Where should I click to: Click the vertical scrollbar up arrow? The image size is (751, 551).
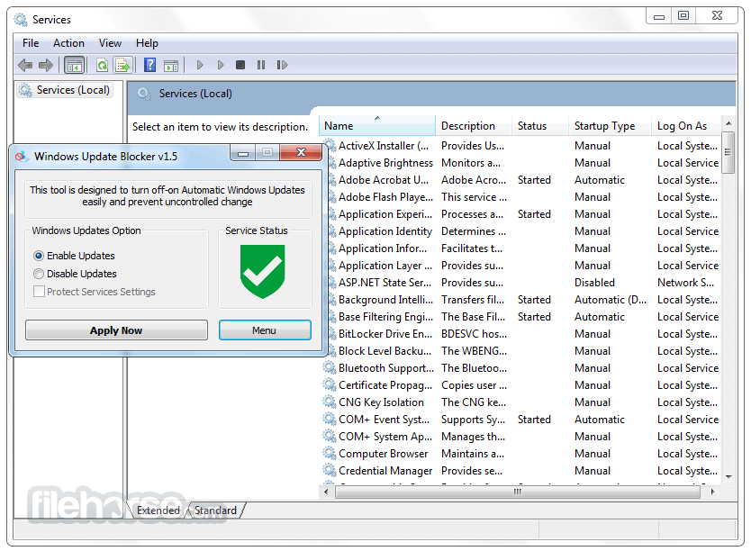[728, 123]
